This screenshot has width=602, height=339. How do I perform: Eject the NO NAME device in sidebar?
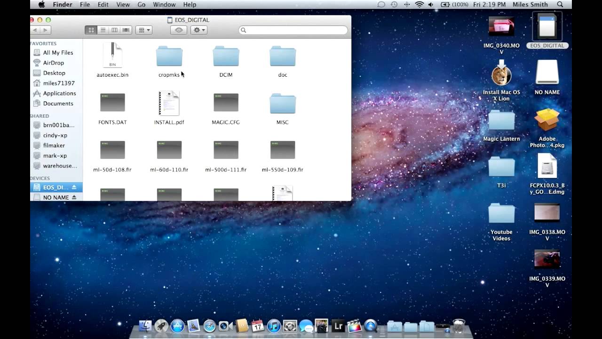74,197
